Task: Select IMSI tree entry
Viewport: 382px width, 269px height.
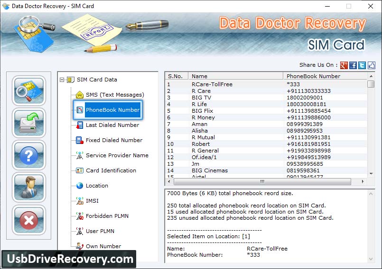Action: [92, 201]
